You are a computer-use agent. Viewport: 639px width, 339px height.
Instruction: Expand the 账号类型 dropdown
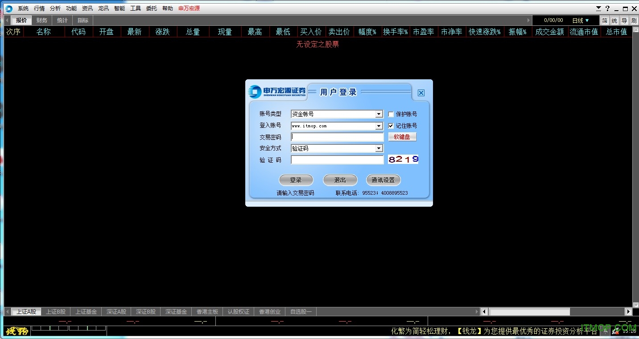379,114
